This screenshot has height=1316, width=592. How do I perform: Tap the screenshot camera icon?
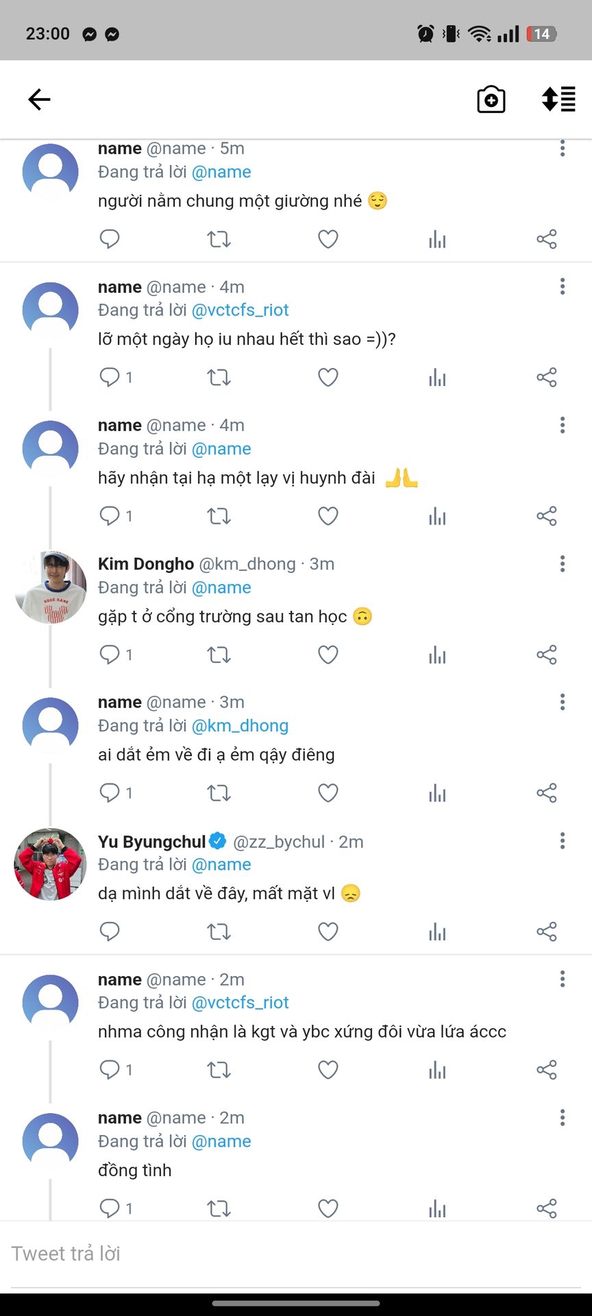tap(491, 99)
